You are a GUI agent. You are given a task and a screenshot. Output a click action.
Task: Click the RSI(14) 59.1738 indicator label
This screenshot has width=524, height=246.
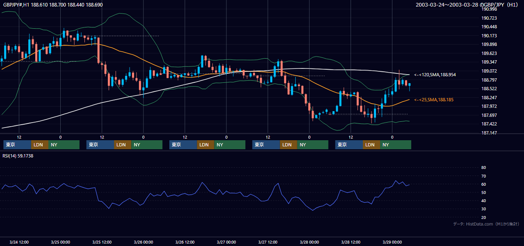click(x=18, y=156)
